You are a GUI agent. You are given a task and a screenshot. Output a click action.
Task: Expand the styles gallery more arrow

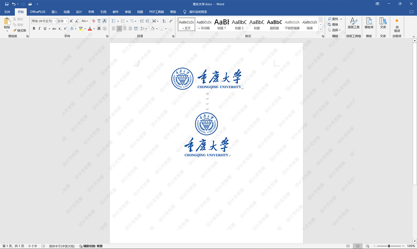pos(321,29)
